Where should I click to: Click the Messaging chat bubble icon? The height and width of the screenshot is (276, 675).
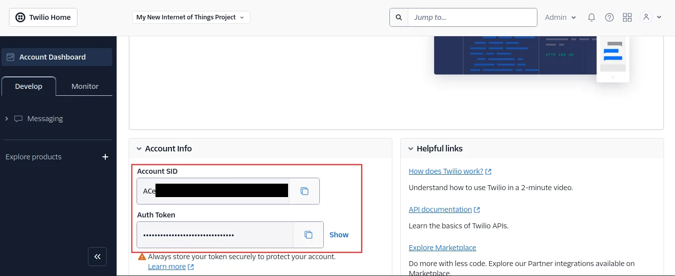(x=18, y=119)
